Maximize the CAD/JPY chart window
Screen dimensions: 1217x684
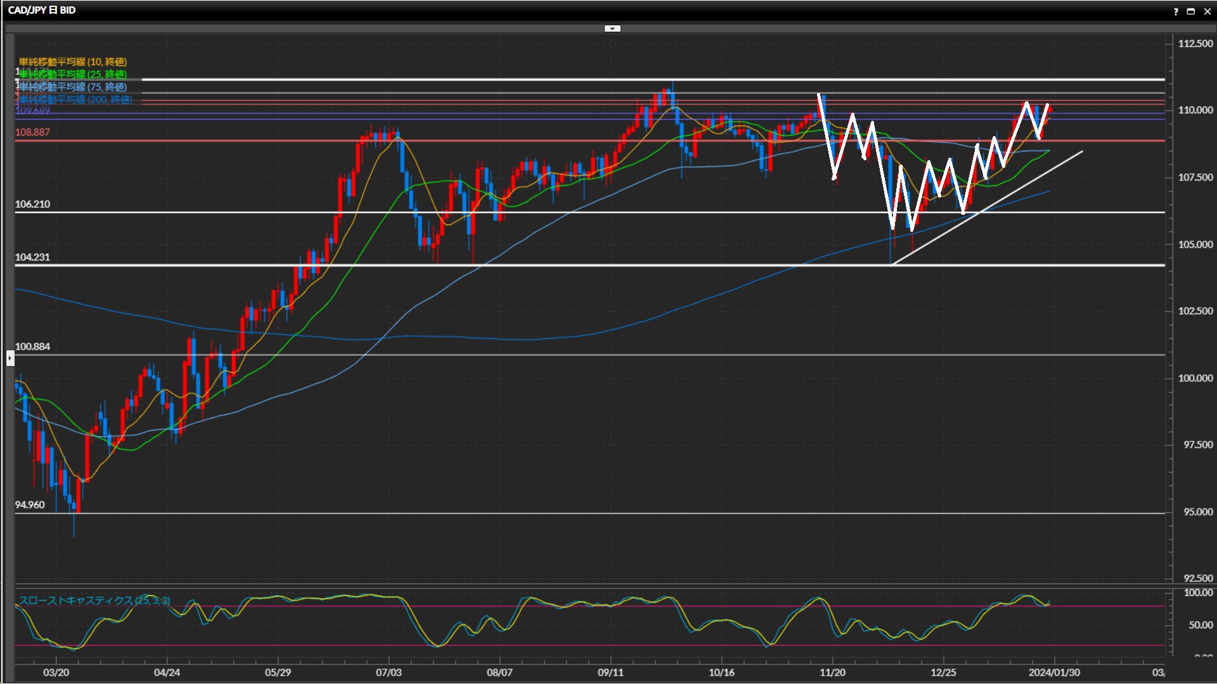1190,11
